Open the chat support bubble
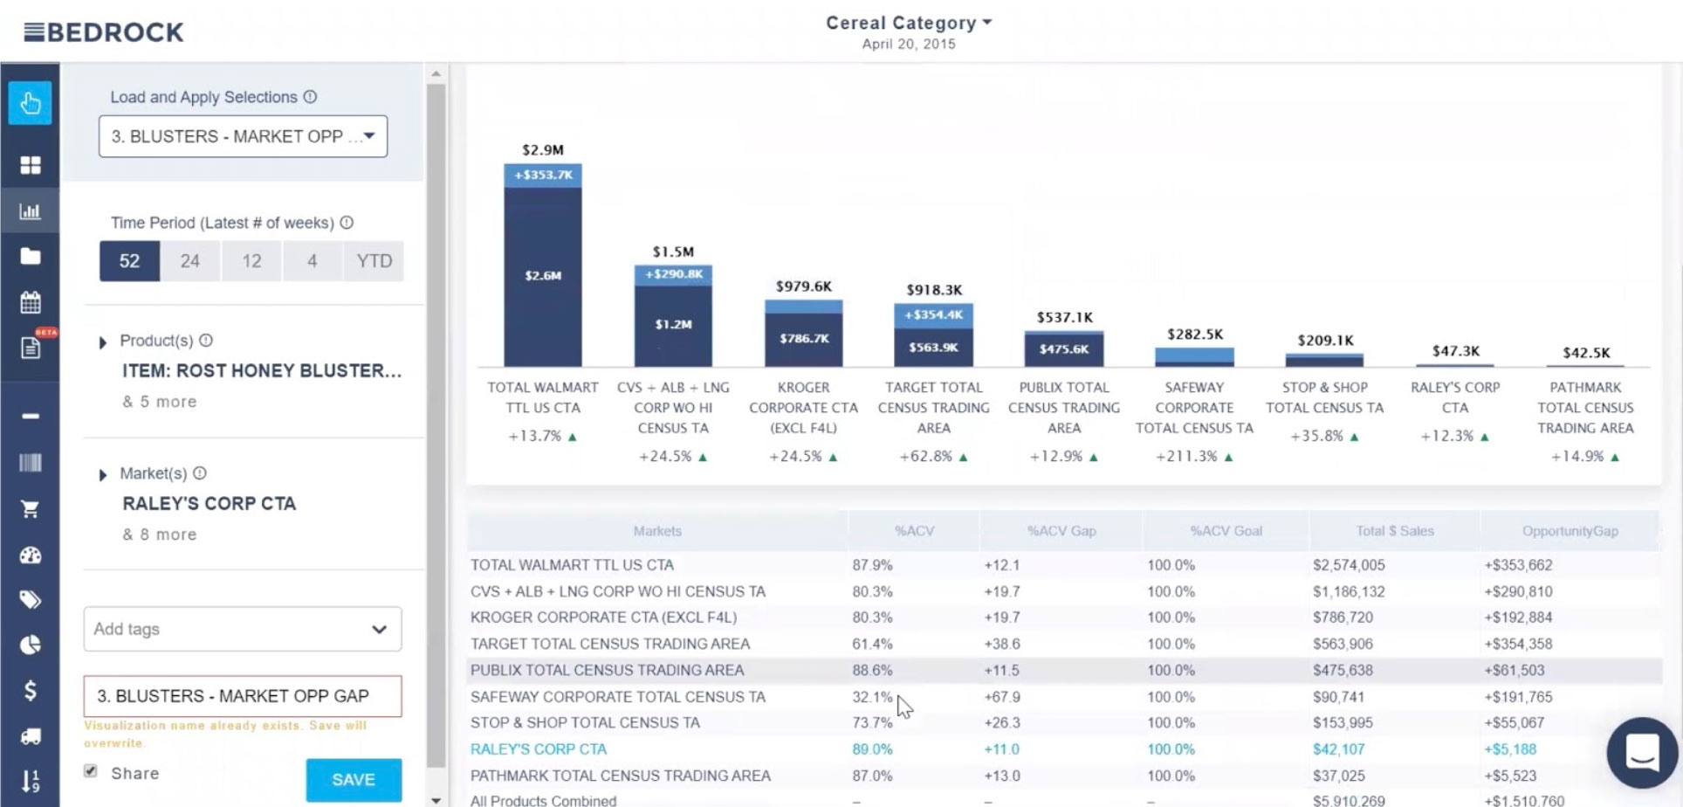1683x807 pixels. click(x=1642, y=752)
